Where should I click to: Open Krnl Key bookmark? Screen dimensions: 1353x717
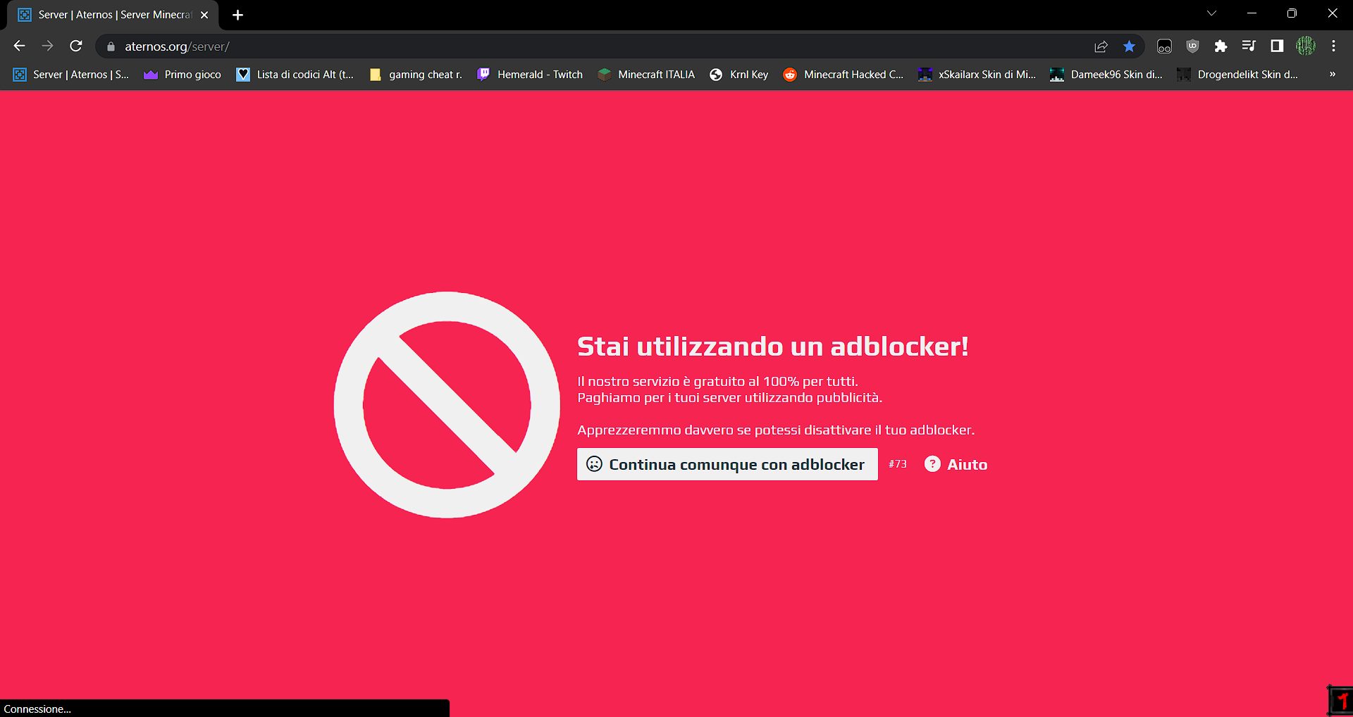click(x=739, y=75)
